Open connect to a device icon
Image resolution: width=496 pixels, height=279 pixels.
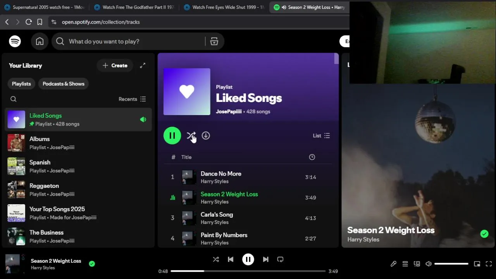click(x=417, y=264)
